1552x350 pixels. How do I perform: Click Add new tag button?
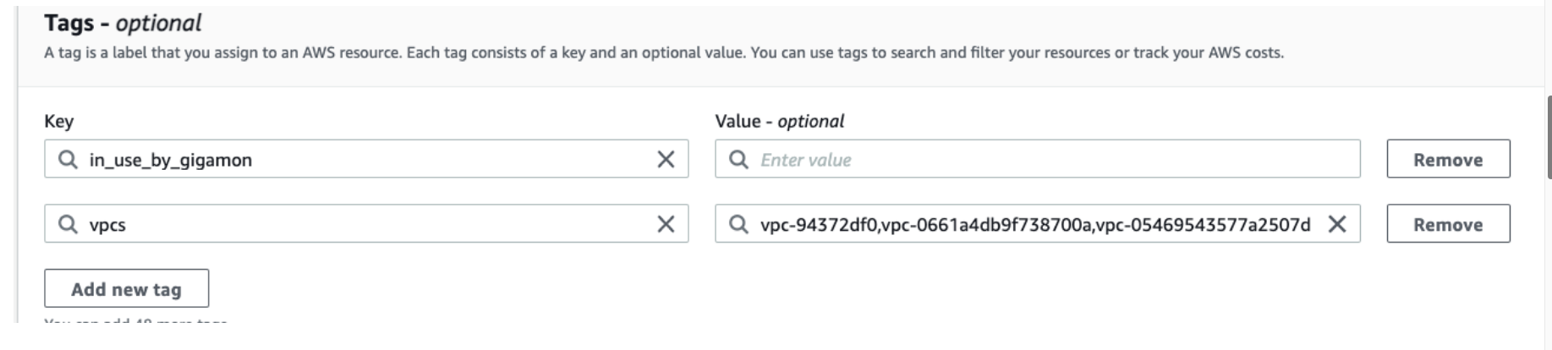pyautogui.click(x=126, y=289)
